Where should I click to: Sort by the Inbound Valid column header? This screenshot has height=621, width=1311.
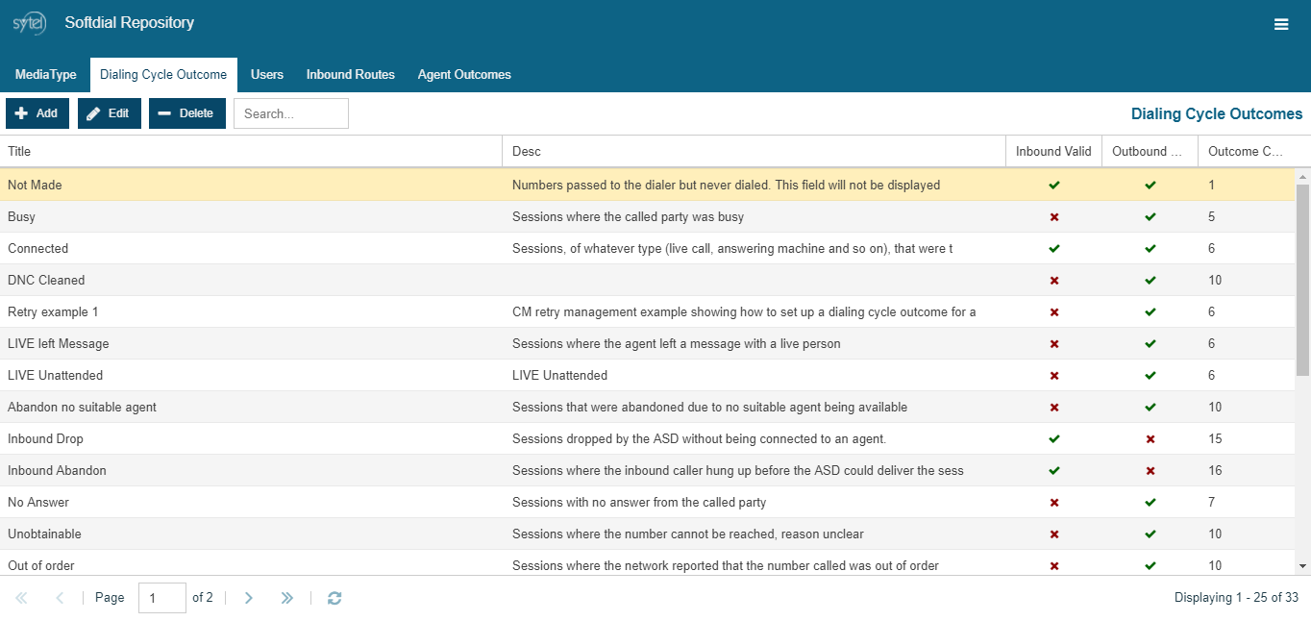[1054, 152]
